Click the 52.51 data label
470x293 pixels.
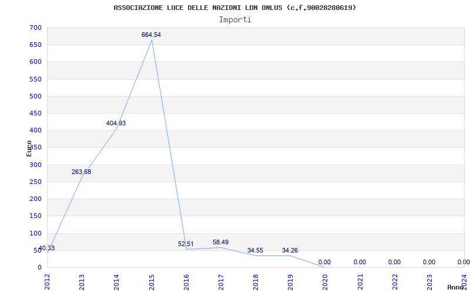186,244
